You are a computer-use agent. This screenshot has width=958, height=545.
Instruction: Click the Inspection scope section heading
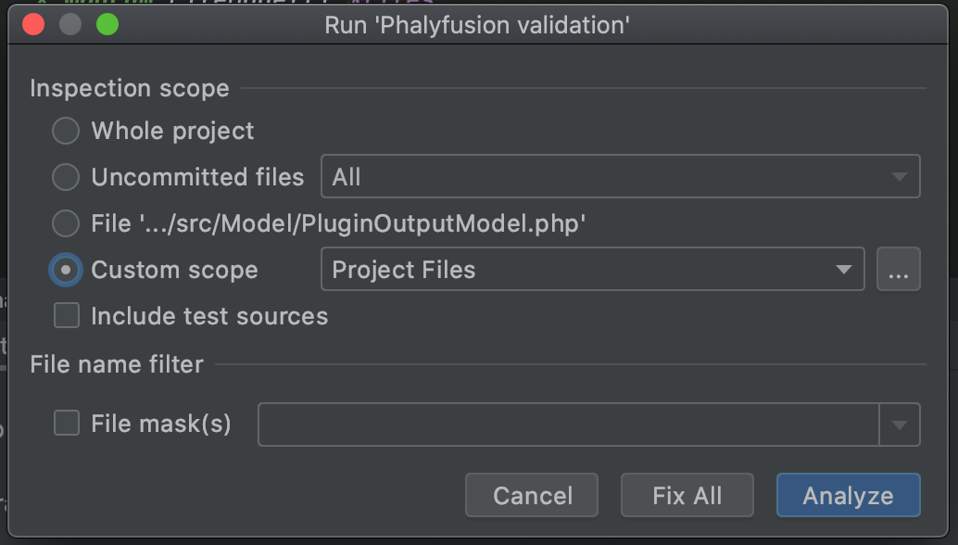[x=130, y=88]
